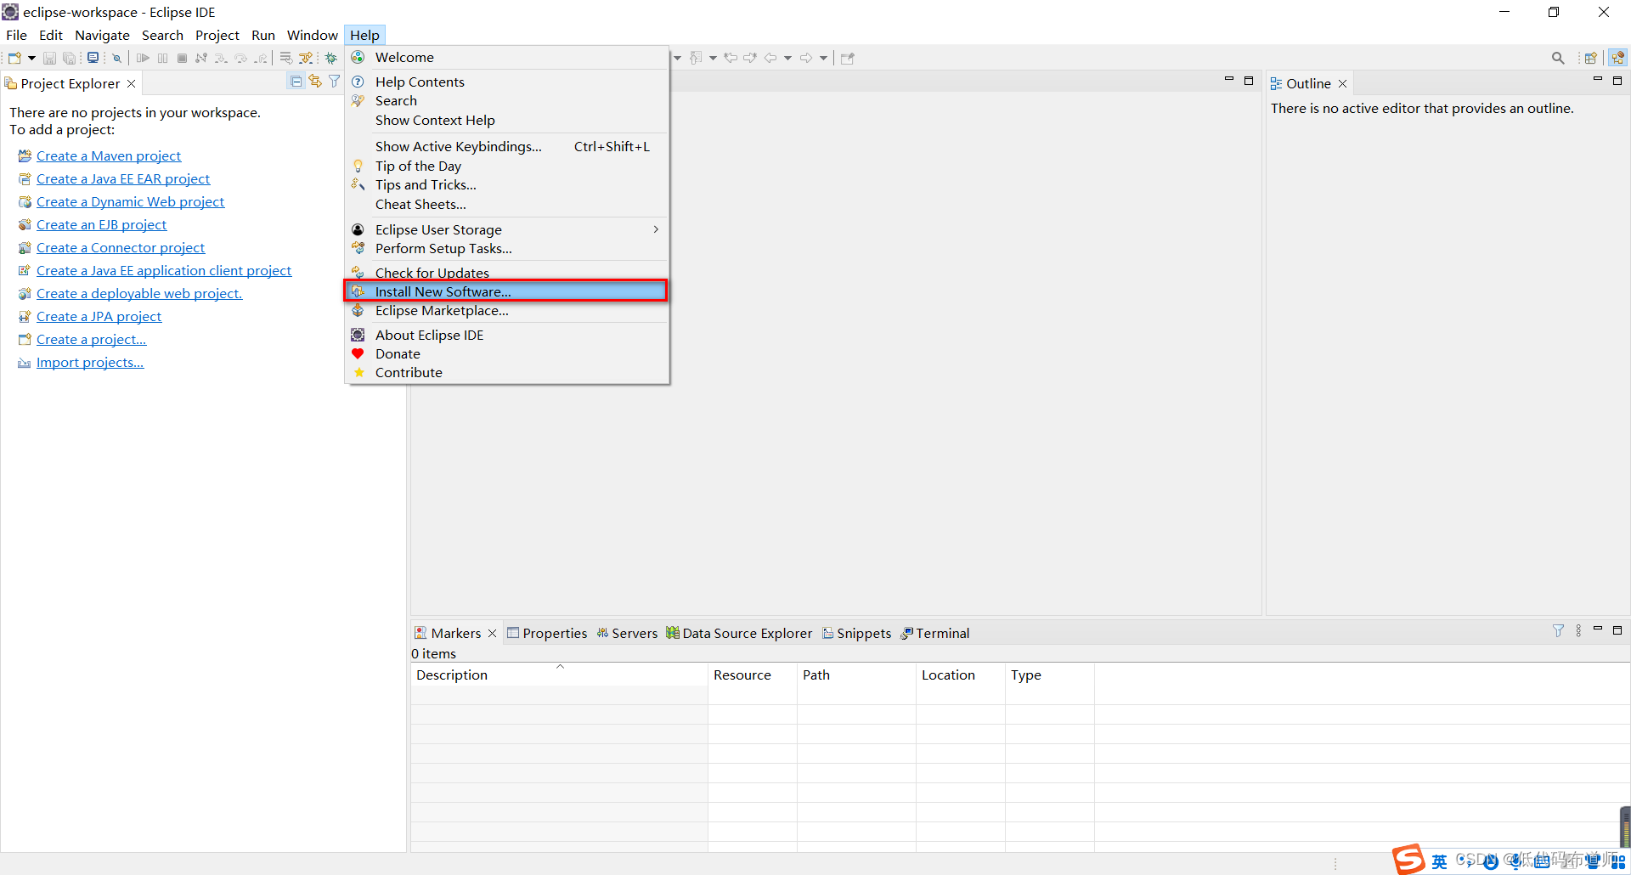Click the Suspend debug icon

(162, 58)
